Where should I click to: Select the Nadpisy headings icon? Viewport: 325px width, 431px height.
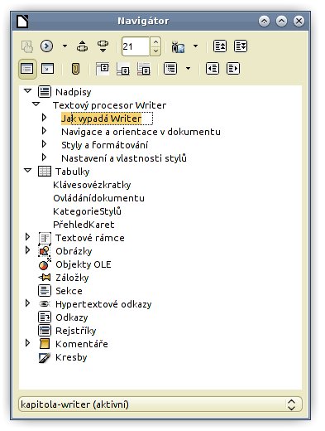[x=45, y=92]
